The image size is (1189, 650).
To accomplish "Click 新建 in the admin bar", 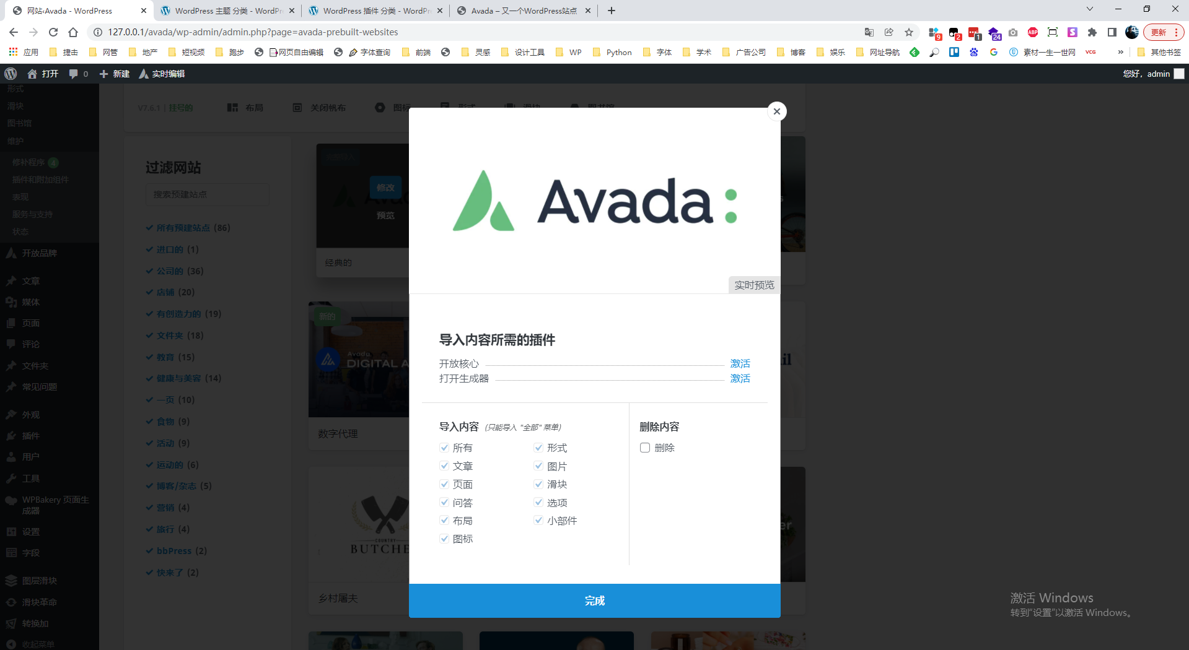I will (x=115, y=74).
